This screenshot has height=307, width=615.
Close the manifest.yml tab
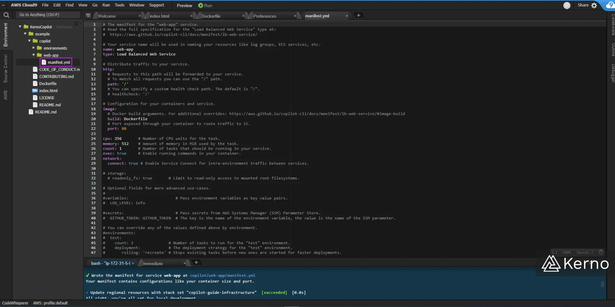[x=347, y=16]
